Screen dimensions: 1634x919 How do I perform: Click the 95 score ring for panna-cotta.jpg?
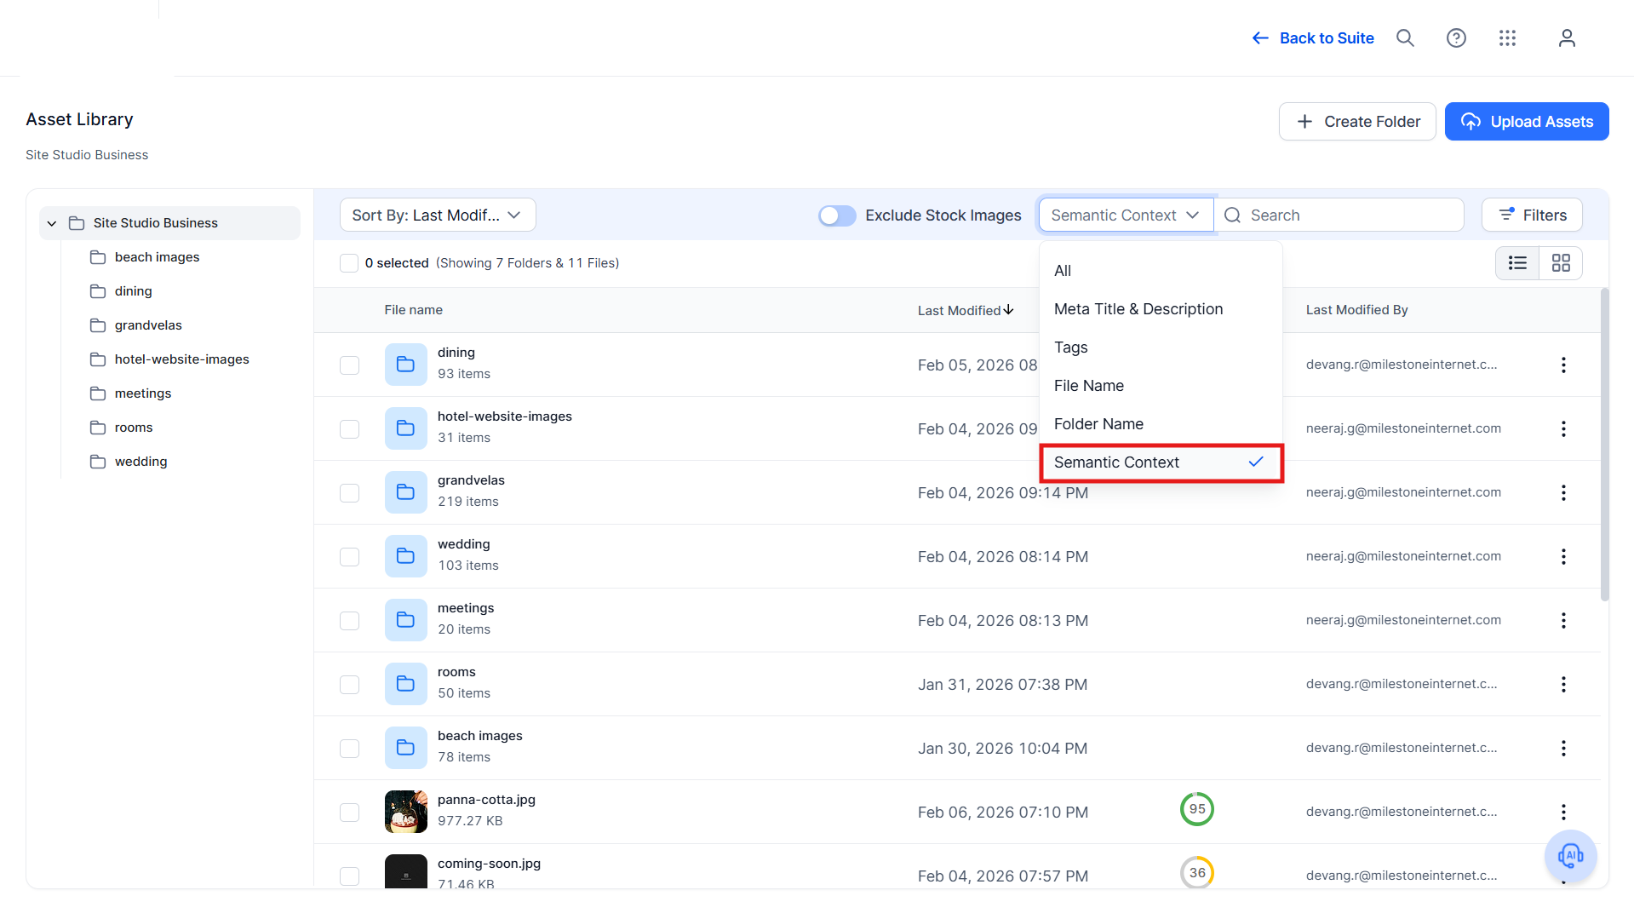(x=1197, y=809)
